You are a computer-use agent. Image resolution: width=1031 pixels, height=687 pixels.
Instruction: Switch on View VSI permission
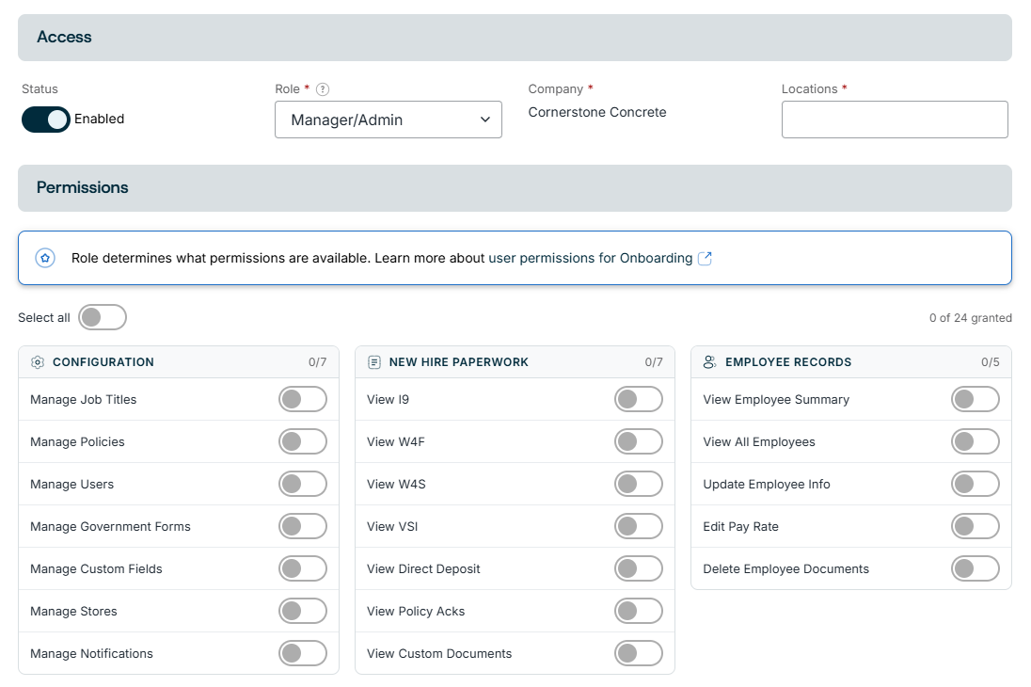point(639,526)
